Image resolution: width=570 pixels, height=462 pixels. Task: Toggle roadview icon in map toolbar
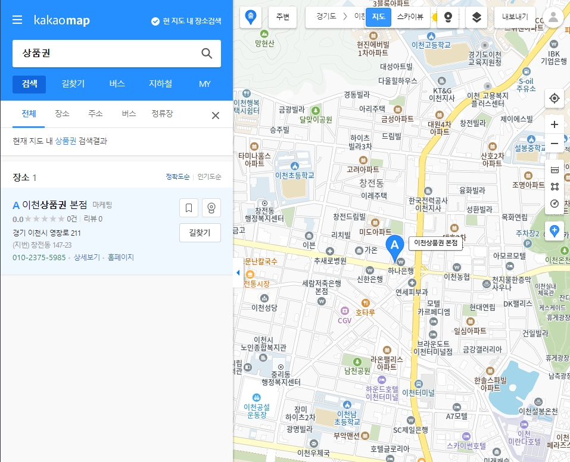[x=448, y=17]
